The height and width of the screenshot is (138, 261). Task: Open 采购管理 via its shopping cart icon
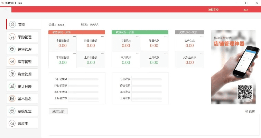pyautogui.click(x=12, y=37)
